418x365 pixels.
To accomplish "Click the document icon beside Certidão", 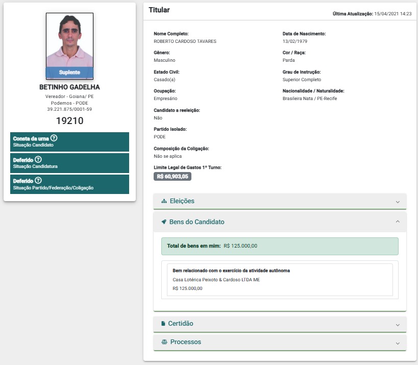I will tap(163, 324).
